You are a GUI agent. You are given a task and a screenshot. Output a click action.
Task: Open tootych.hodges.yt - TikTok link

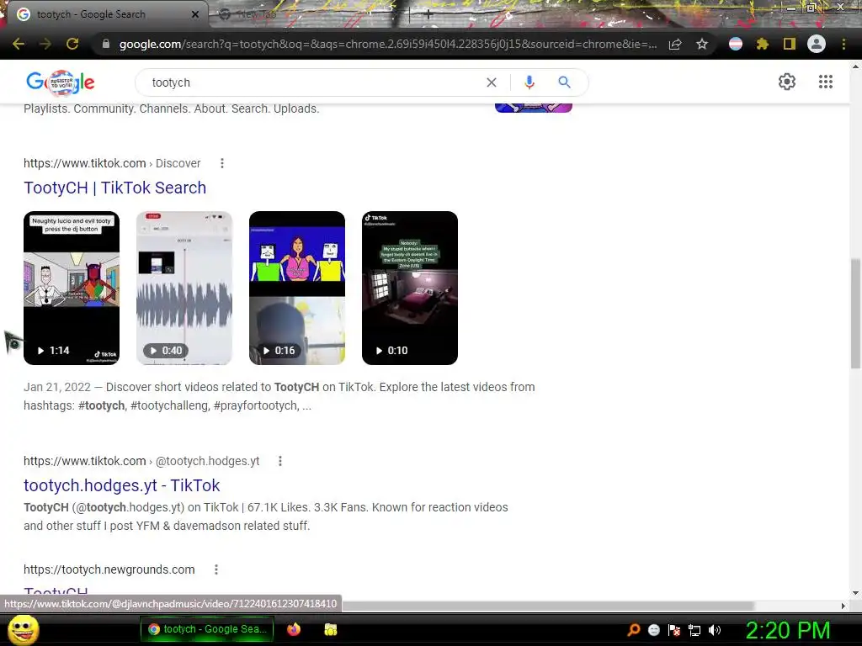pos(121,485)
